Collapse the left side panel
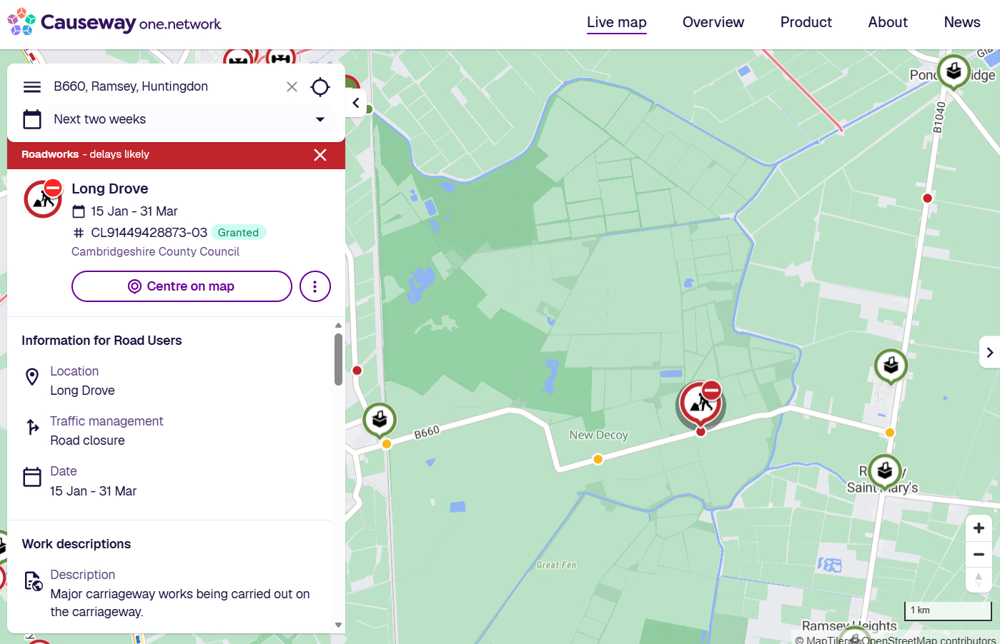This screenshot has width=1000, height=644. [356, 104]
